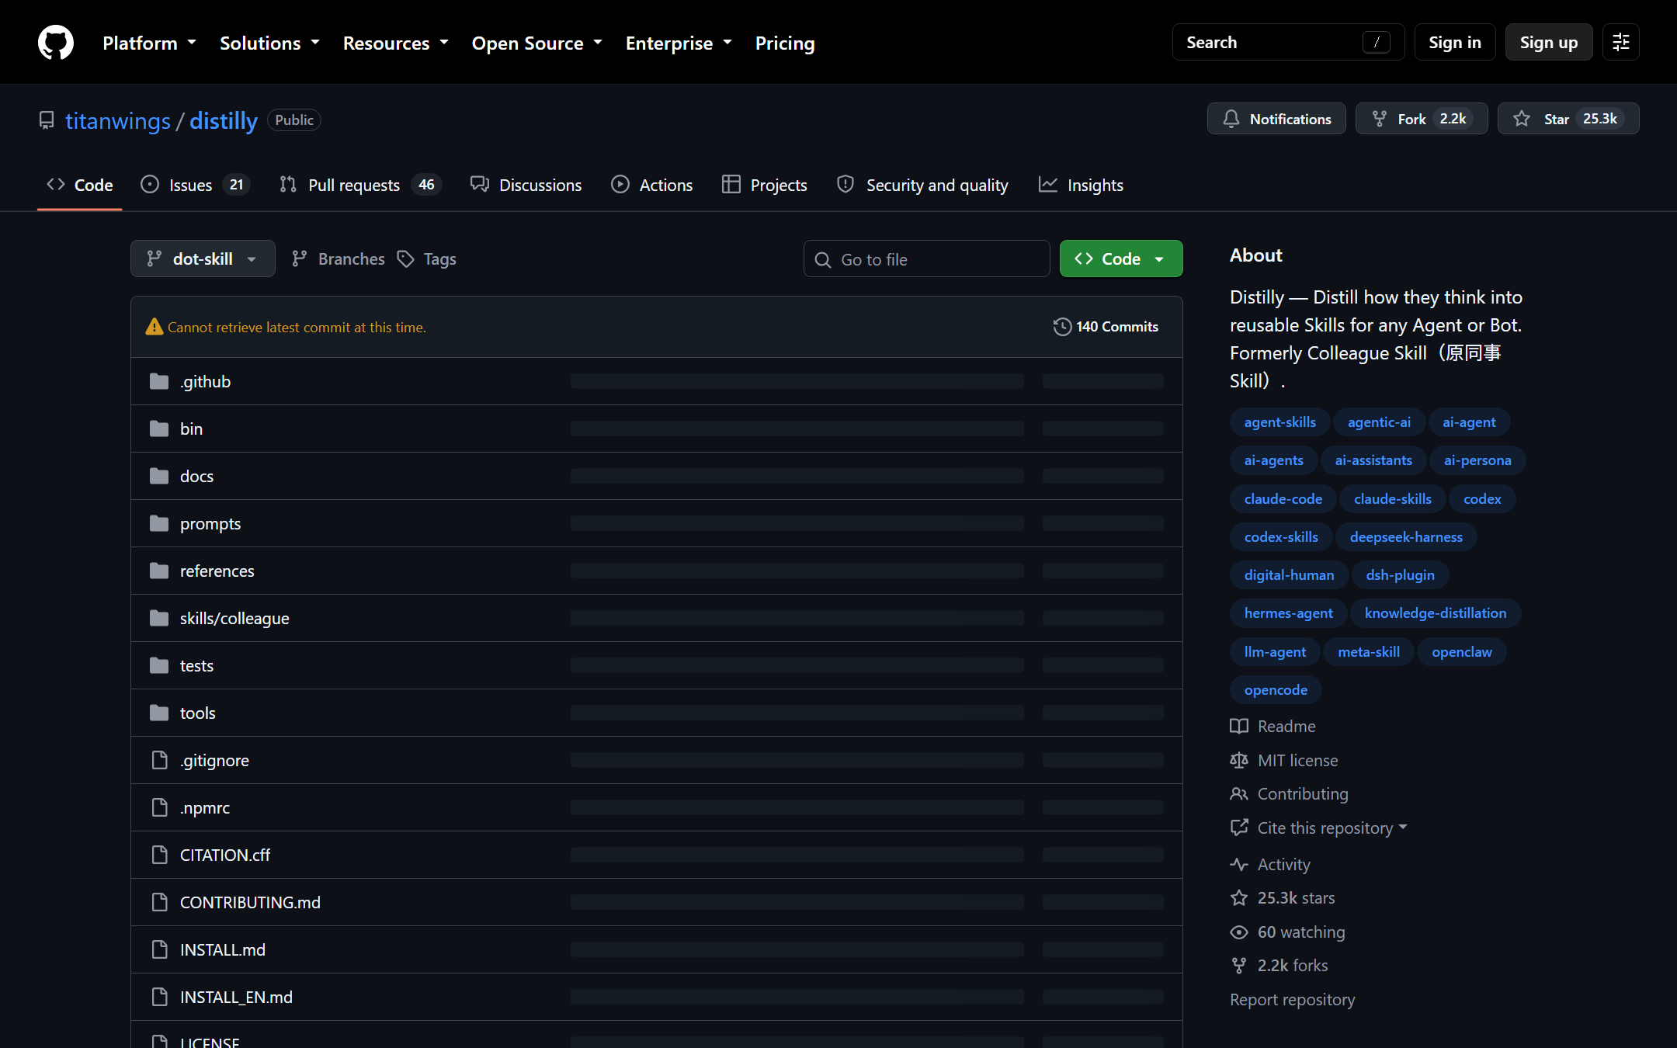
Task: Click the knowledge-distillation topic tag
Action: point(1436,612)
